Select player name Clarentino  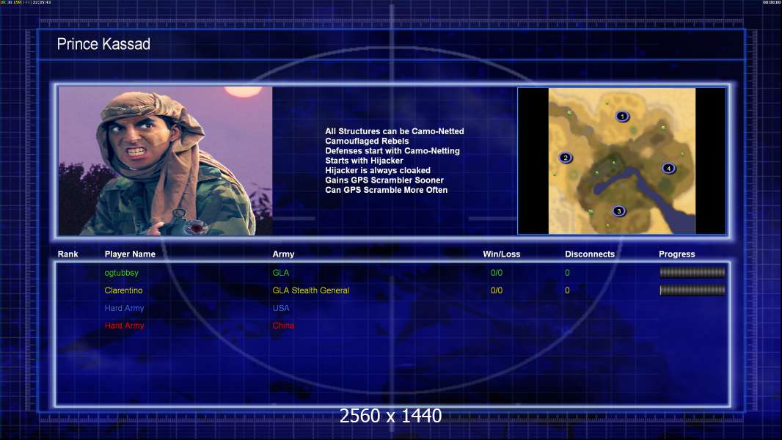point(124,290)
